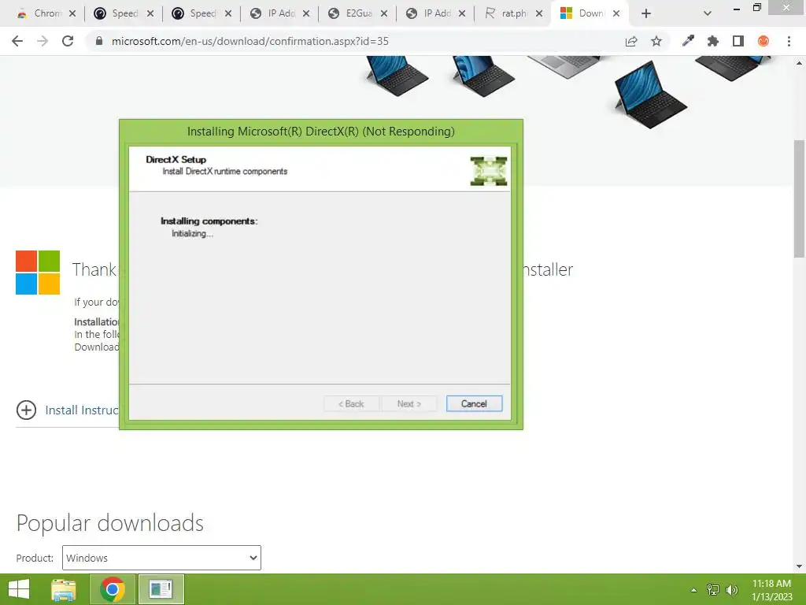Click the DirectX logo icon in setup header
This screenshot has height=605, width=806.
pyautogui.click(x=488, y=171)
